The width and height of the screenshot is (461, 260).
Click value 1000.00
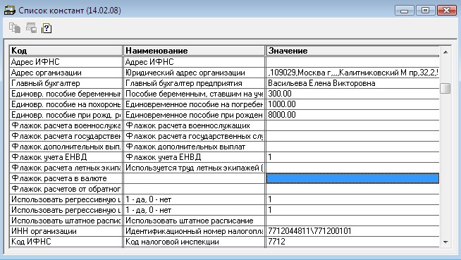(352, 104)
